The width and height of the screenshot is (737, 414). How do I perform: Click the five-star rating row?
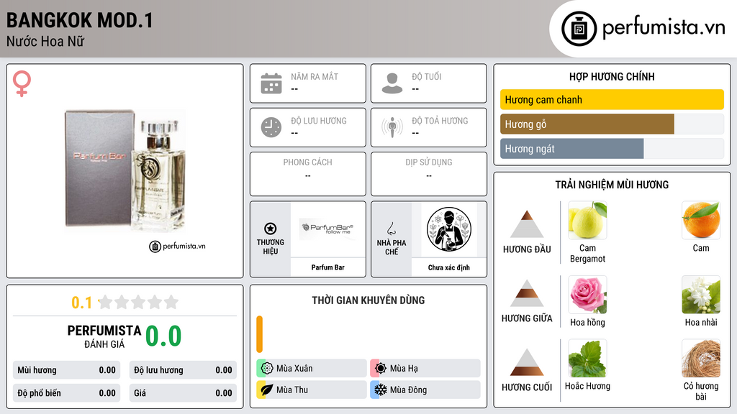tap(139, 302)
